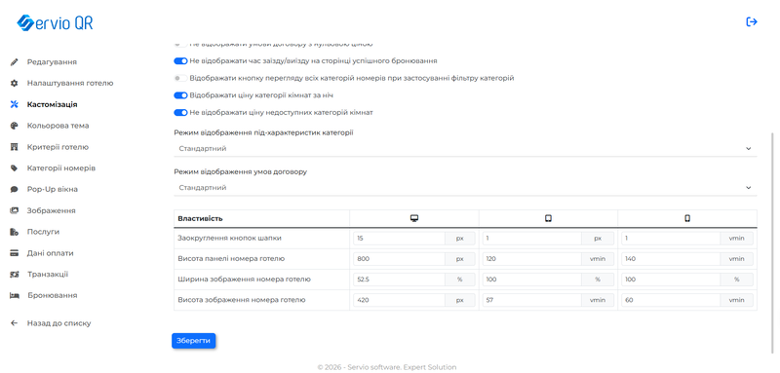Click the tablet column header icon
The height and width of the screenshot is (373, 780).
click(548, 218)
